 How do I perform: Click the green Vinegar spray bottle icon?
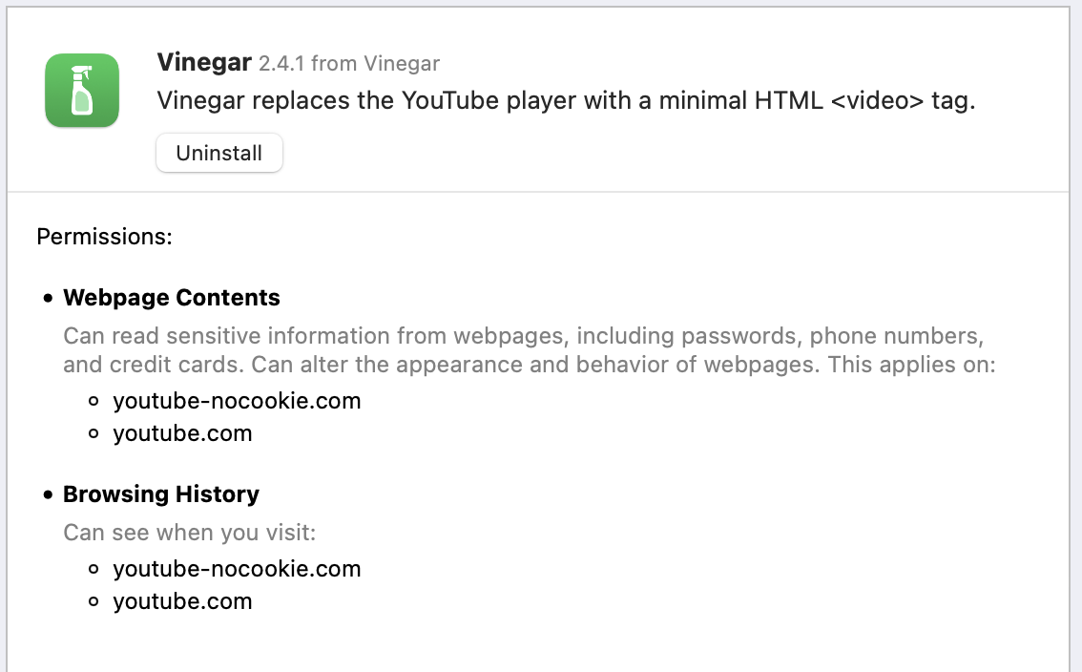tap(82, 91)
